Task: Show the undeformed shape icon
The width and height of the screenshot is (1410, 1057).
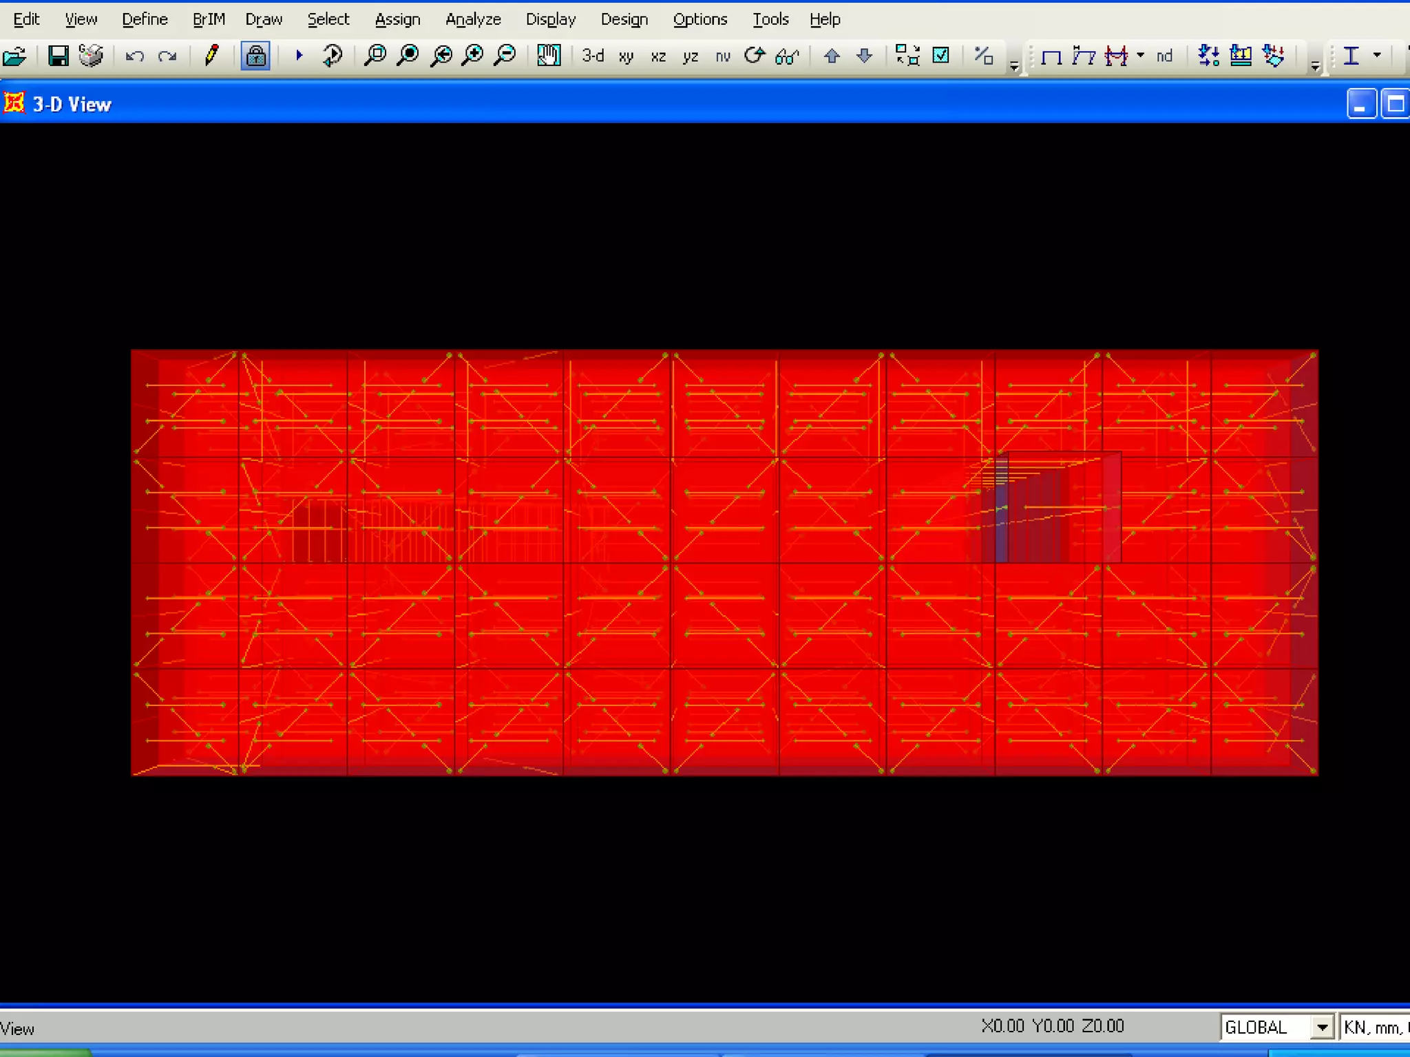Action: point(1051,56)
